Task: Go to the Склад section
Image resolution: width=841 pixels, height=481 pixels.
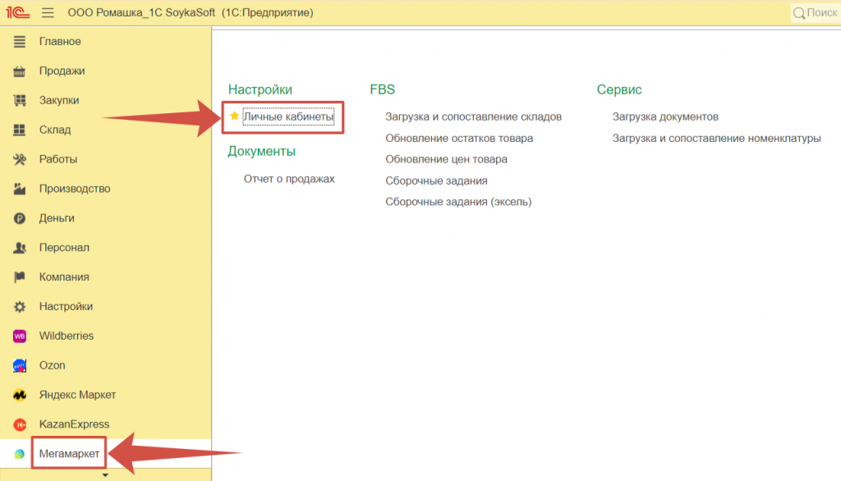Action: click(55, 130)
